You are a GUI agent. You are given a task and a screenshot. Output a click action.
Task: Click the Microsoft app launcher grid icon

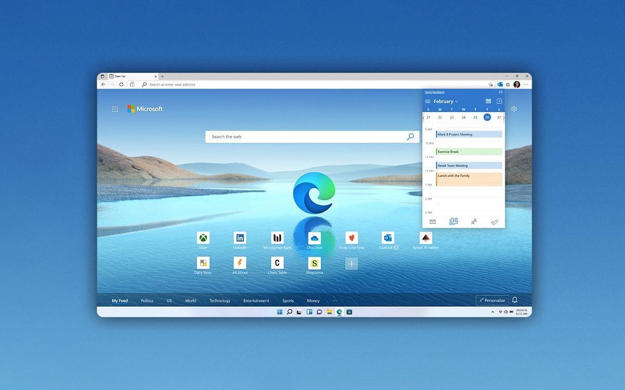pos(115,109)
